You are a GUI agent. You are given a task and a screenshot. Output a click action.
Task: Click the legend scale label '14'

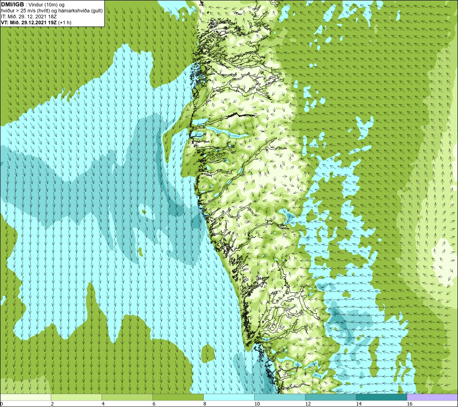point(359,404)
